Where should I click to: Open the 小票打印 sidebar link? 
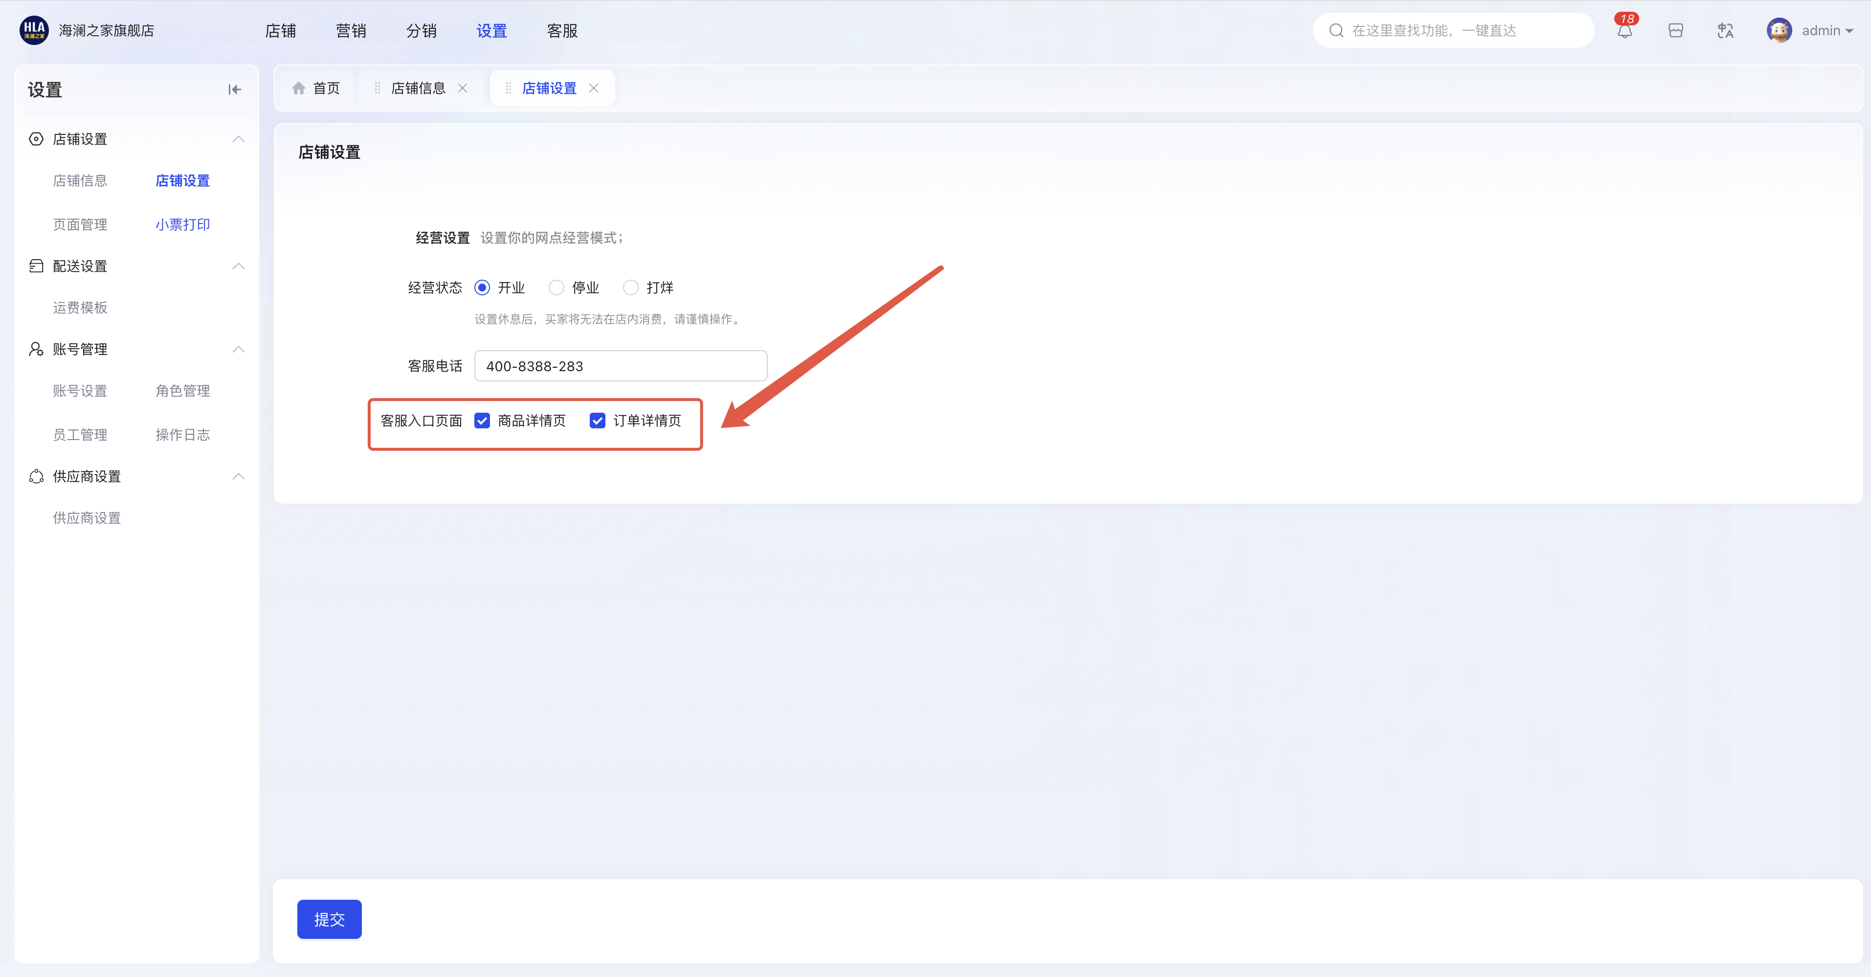tap(182, 224)
